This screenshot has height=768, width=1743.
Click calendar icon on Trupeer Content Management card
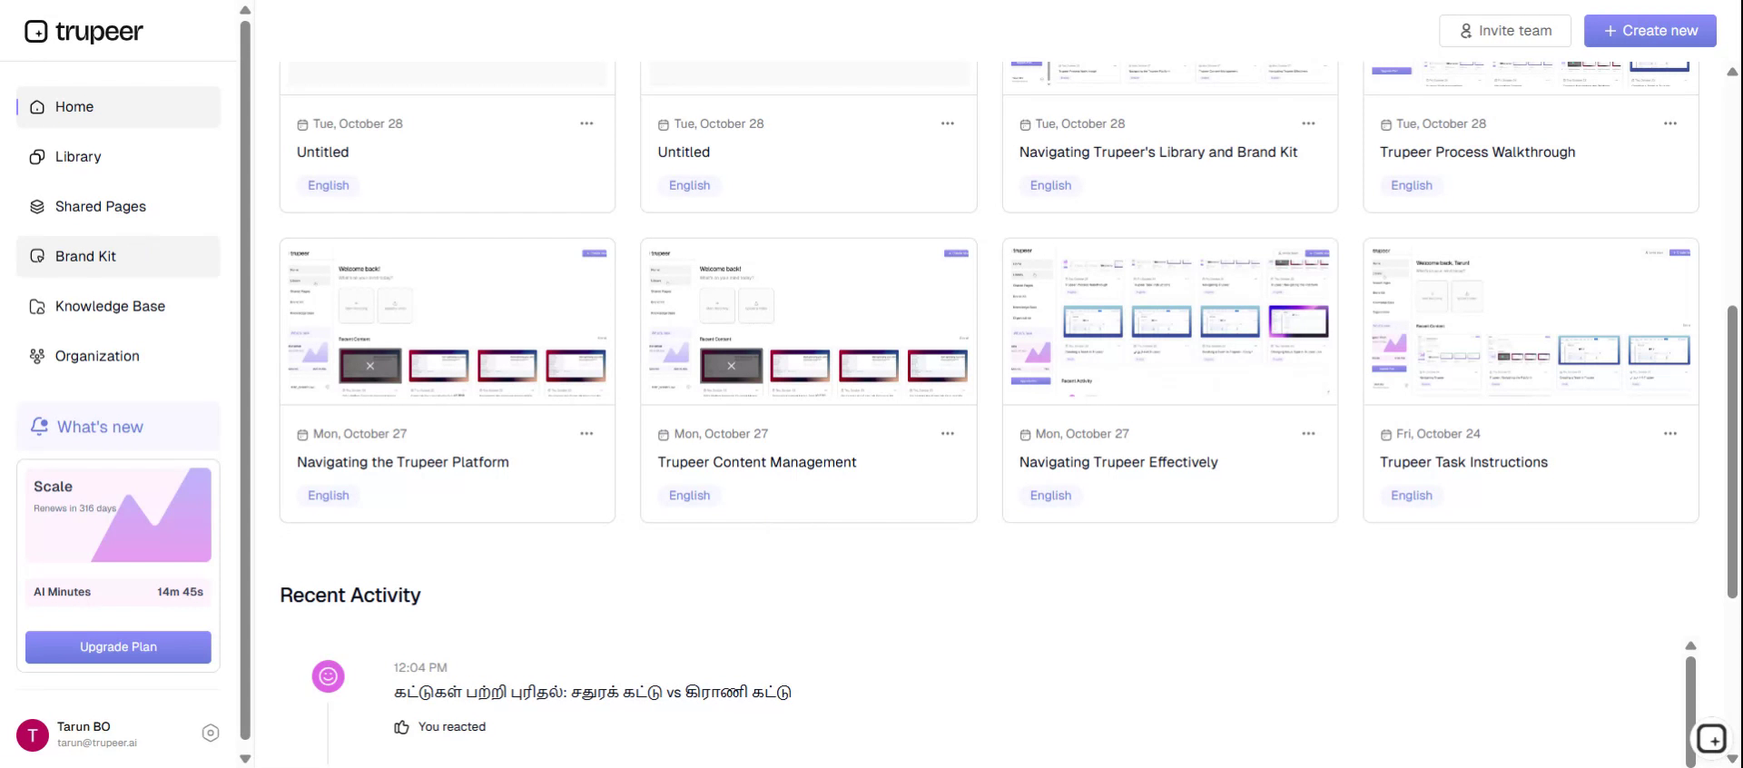click(664, 435)
